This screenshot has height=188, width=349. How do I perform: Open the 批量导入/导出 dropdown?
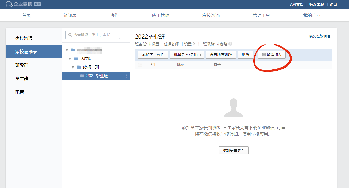(x=187, y=55)
